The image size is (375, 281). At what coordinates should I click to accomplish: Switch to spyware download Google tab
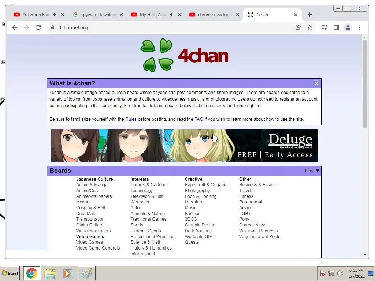[98, 15]
